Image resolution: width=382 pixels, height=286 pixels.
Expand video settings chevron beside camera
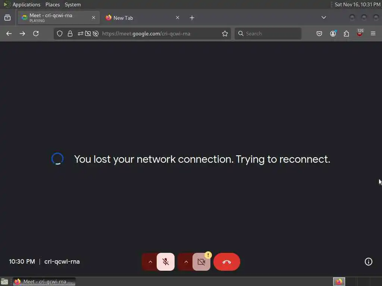(x=186, y=262)
